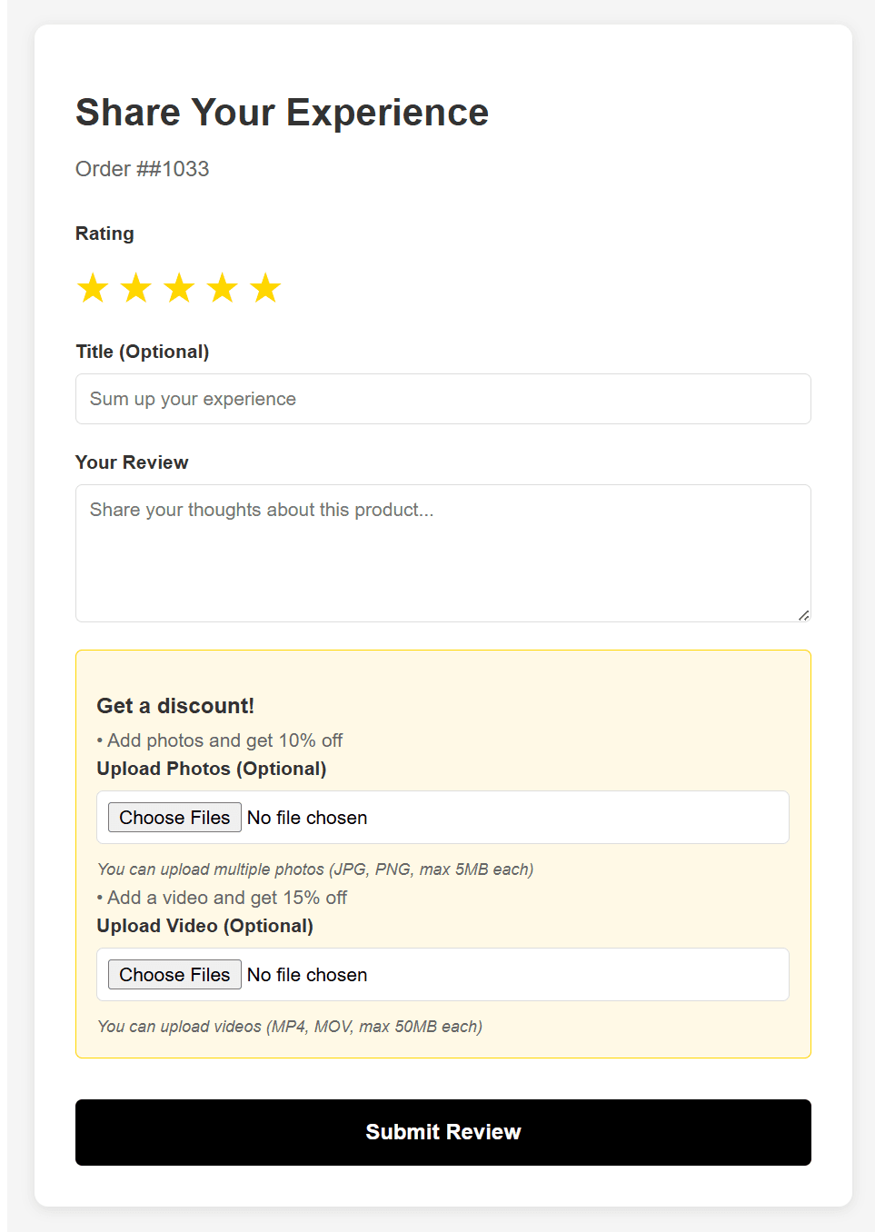This screenshot has height=1232, width=875.
Task: Select the Upload Photos file input row
Action: [x=442, y=817]
